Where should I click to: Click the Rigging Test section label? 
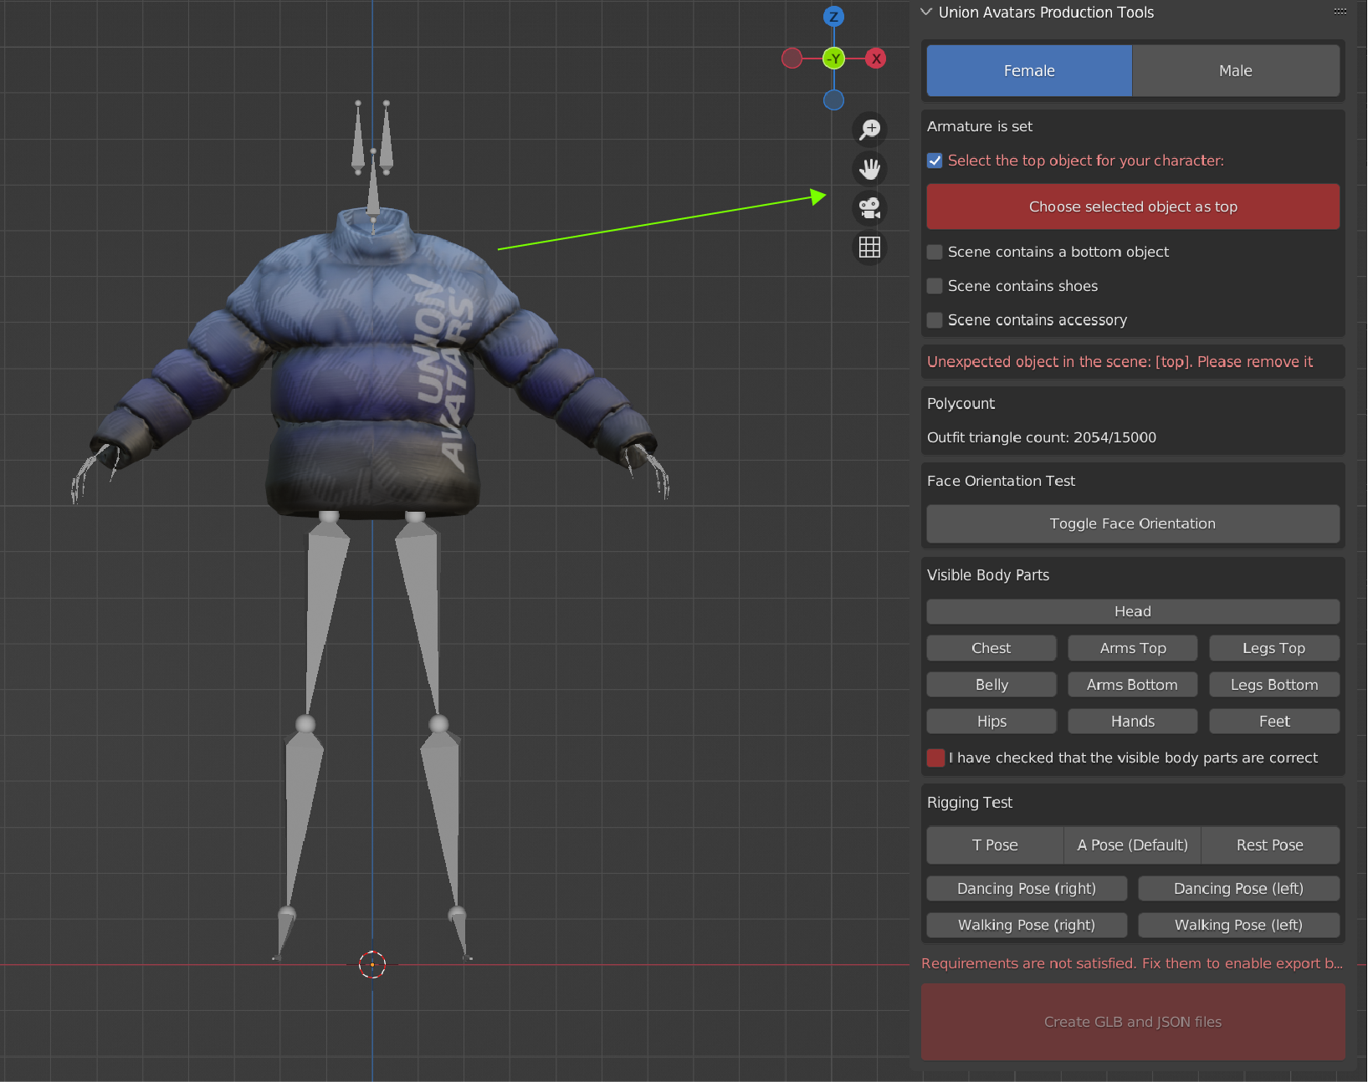pyautogui.click(x=970, y=803)
